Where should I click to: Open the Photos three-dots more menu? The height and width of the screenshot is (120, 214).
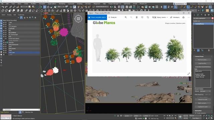click(x=189, y=17)
